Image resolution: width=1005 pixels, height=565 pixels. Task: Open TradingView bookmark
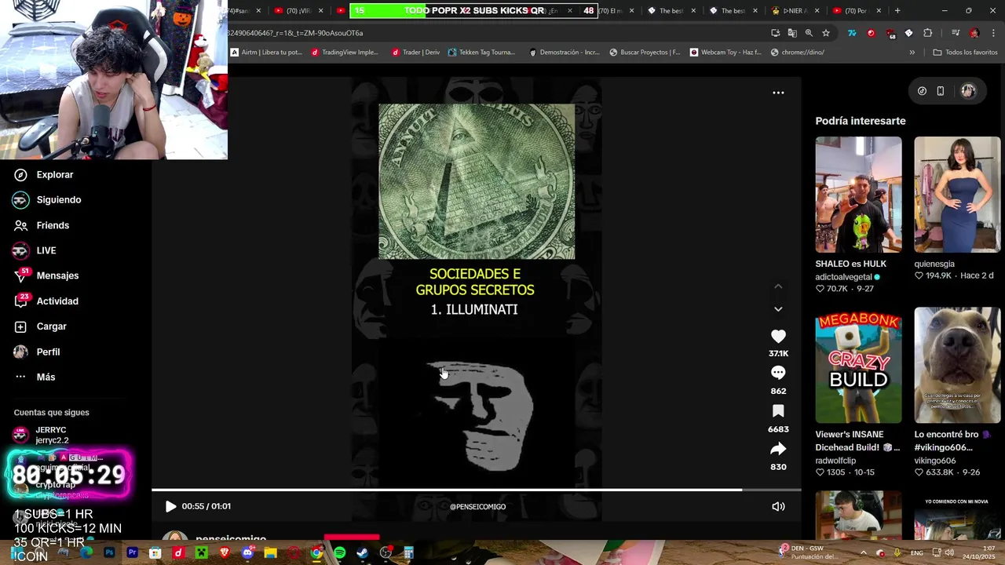[x=345, y=53]
